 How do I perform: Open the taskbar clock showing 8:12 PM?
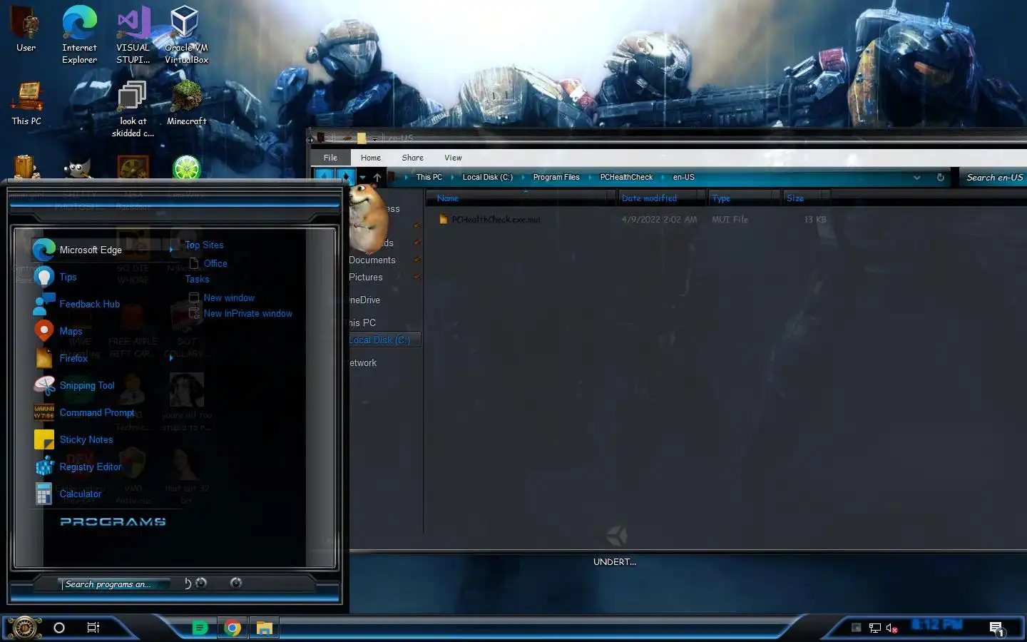click(x=936, y=625)
